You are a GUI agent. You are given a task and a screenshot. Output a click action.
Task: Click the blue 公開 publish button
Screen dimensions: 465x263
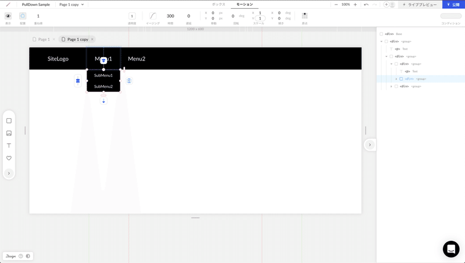point(453,5)
